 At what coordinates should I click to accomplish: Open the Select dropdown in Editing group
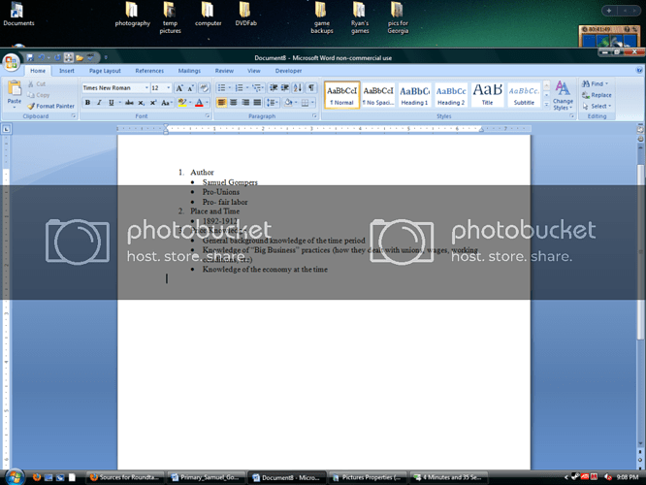click(597, 107)
